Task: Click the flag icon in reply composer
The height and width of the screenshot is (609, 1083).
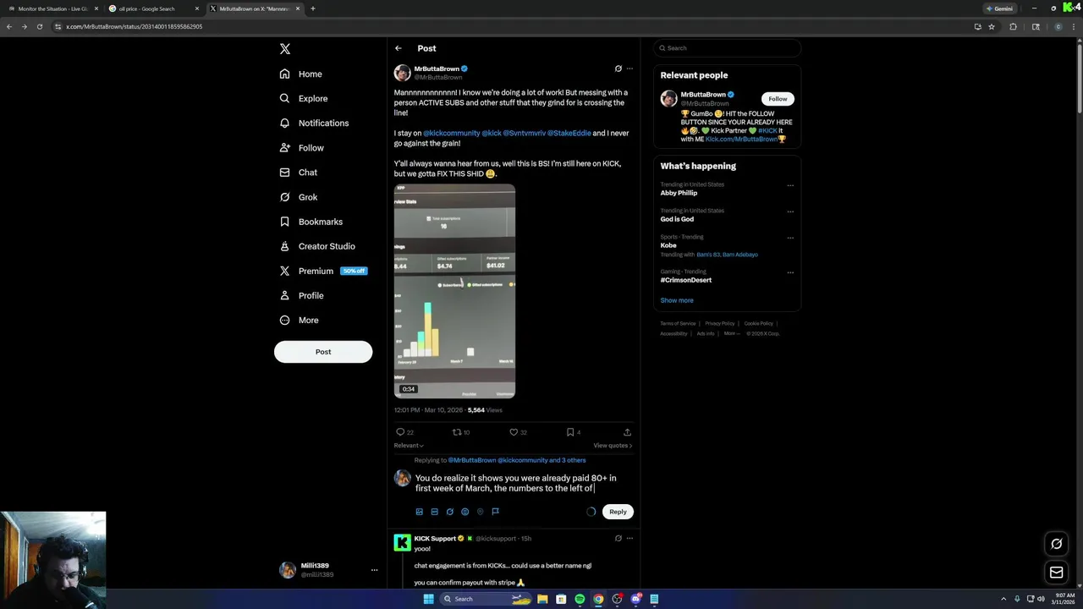Action: [x=495, y=512]
